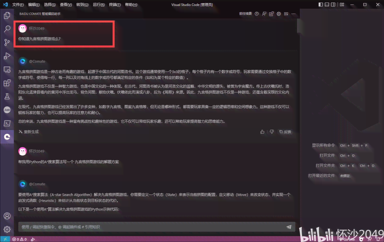Click the 反馈 feedback button
384x242 pixels.
[x=285, y=132]
